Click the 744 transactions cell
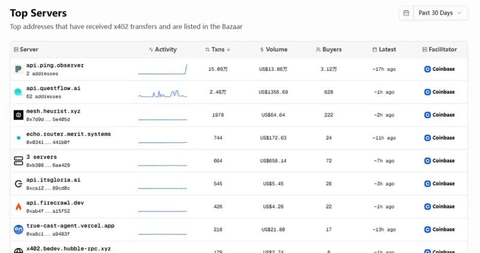 click(x=218, y=138)
